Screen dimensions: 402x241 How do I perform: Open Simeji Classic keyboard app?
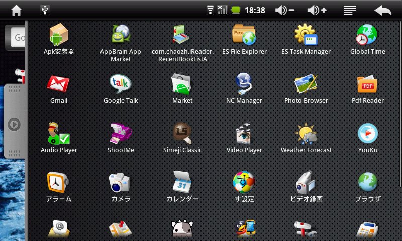pyautogui.click(x=182, y=138)
